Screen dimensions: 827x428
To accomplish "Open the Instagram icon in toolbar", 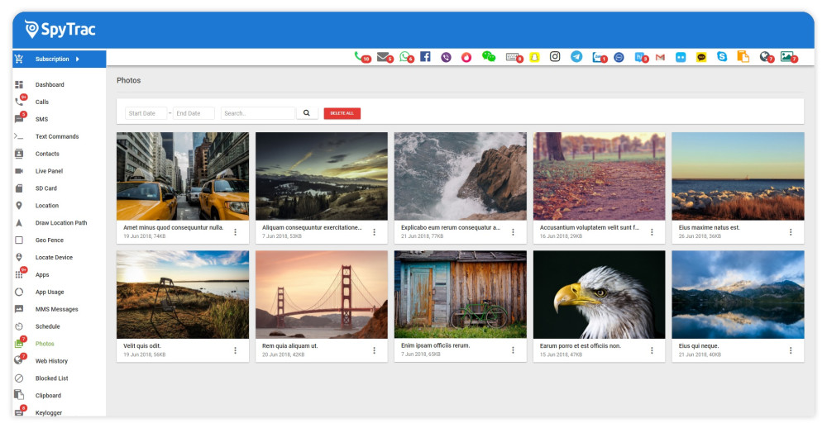I will [555, 57].
